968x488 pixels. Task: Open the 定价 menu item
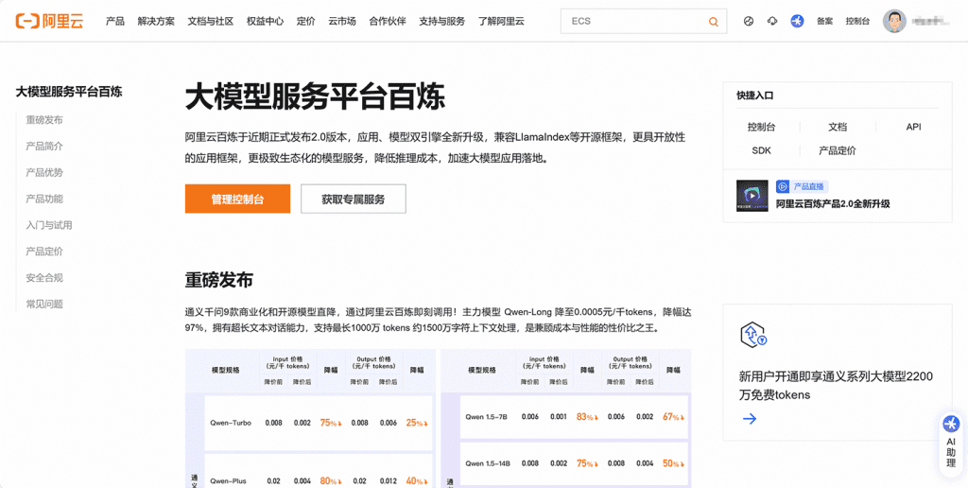point(305,21)
